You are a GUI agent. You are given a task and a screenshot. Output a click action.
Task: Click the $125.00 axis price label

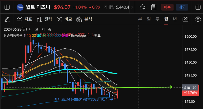pos(191,75)
